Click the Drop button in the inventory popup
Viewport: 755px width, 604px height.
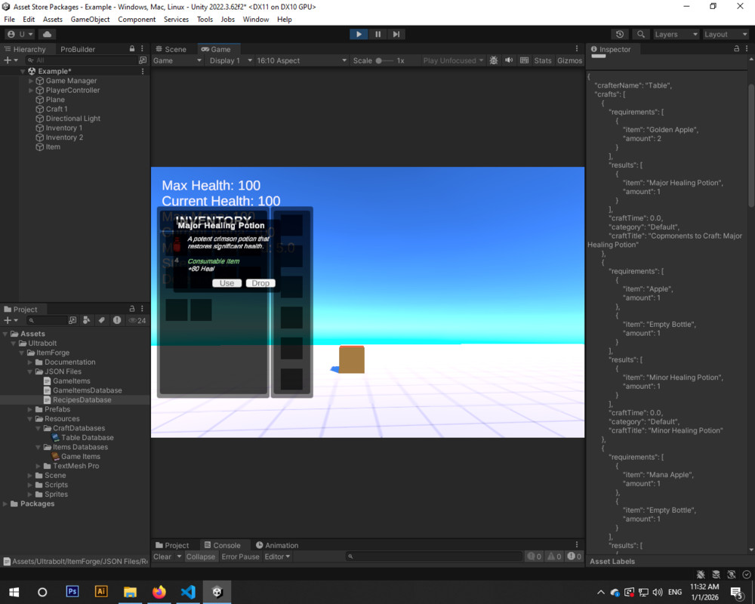point(260,282)
